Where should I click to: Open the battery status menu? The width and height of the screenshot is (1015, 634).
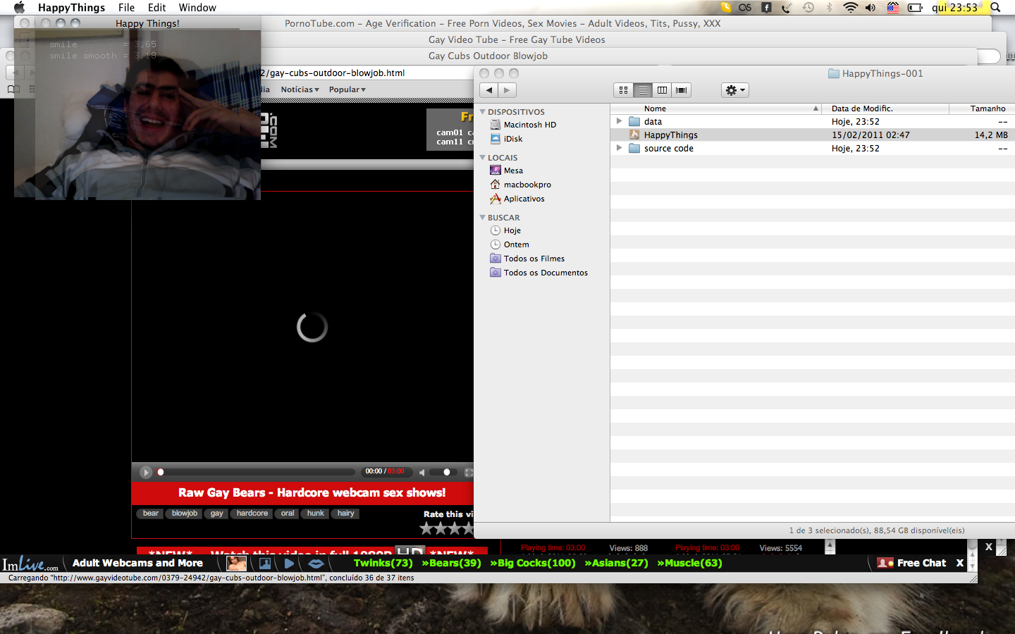(x=915, y=8)
